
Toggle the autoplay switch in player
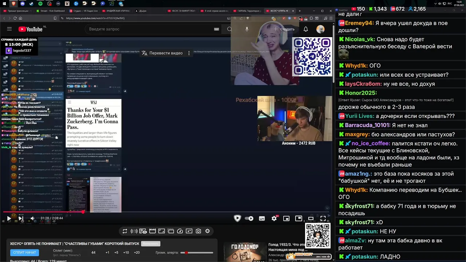click(x=249, y=218)
